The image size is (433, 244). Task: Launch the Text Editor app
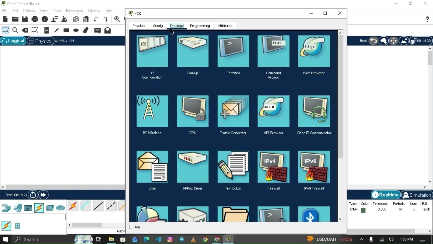[233, 167]
